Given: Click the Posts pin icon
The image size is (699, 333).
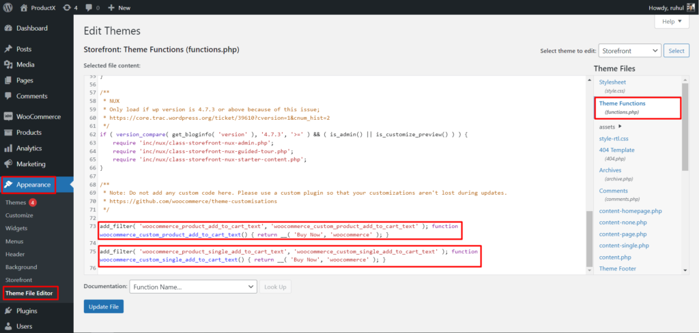Looking at the screenshot, I should click(x=8, y=49).
